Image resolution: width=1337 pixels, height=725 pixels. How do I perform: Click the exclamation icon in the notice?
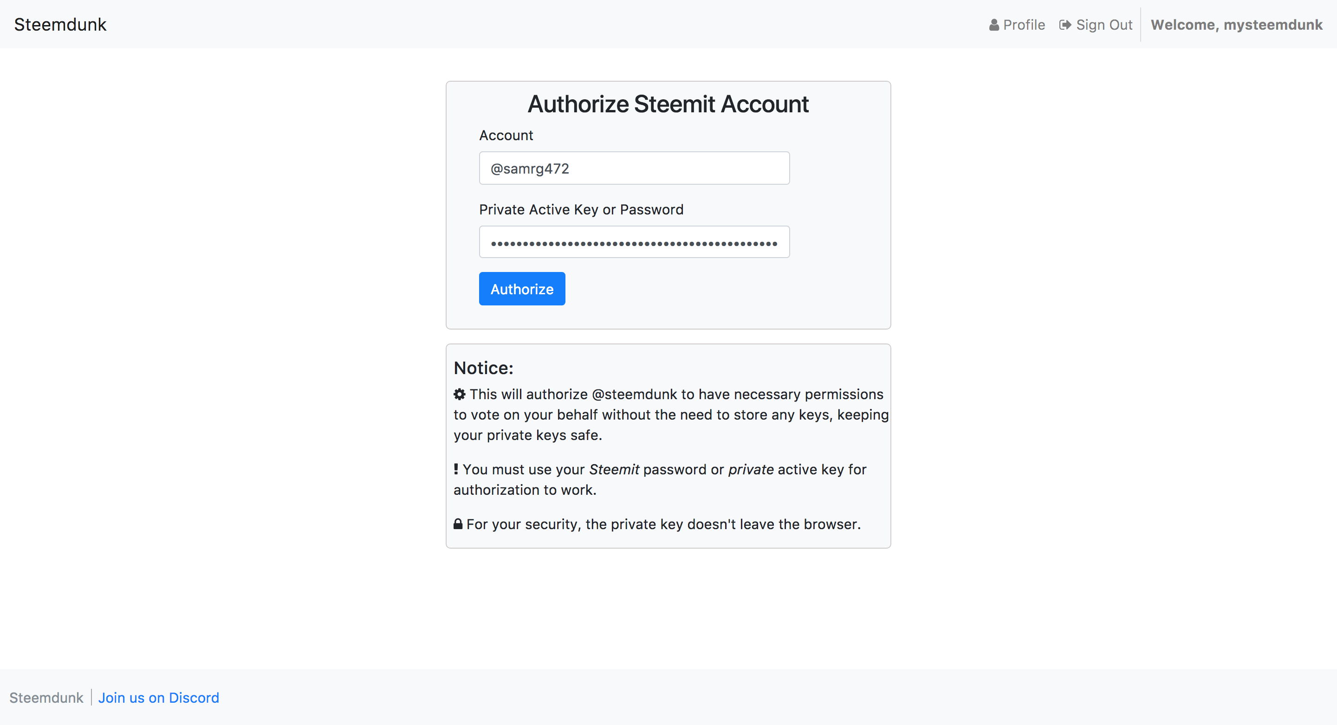tap(456, 469)
